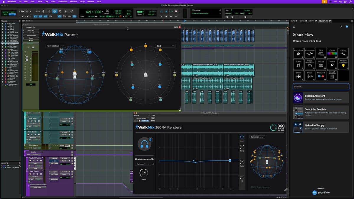The height and width of the screenshot is (199, 354).
Task: Activate the Pencil tool in toolbar
Action: point(71,11)
